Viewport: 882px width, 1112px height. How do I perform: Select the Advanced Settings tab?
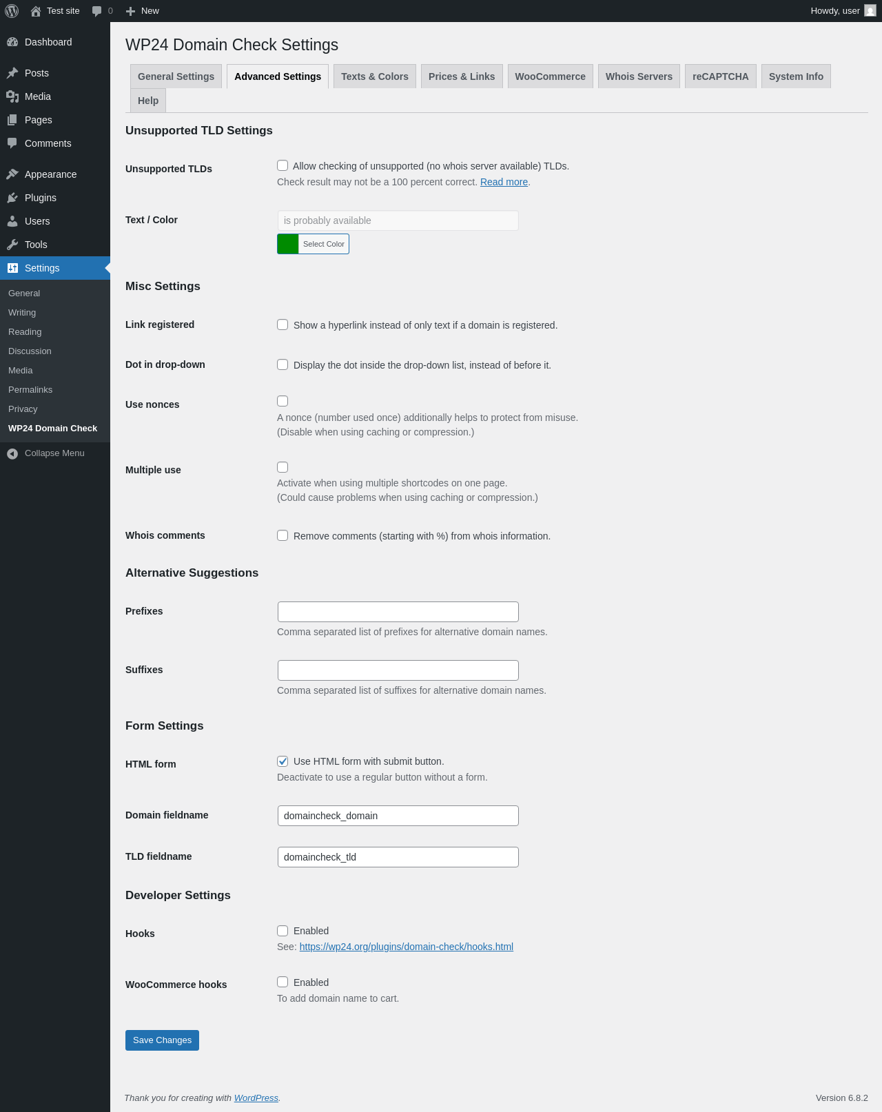point(278,76)
